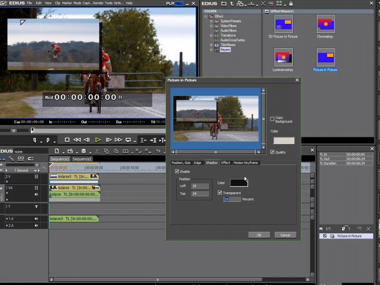Viewport: 380px width, 285px height.
Task: Collapse the root Effect folder
Action: pyautogui.click(x=206, y=16)
